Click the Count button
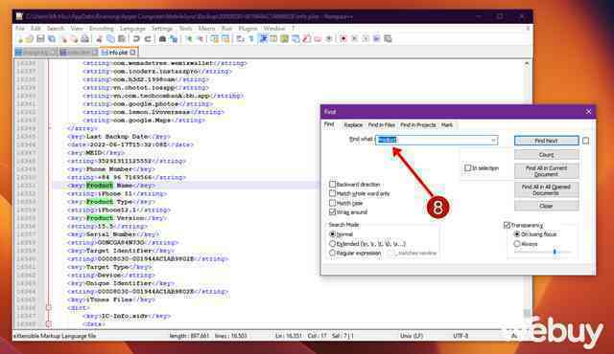This screenshot has width=614, height=354. (x=546, y=155)
